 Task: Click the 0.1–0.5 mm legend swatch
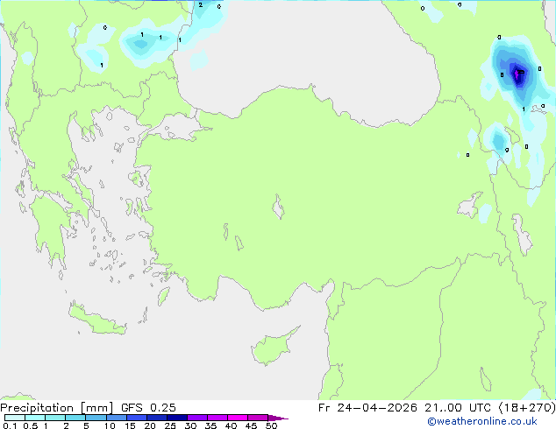(15, 418)
